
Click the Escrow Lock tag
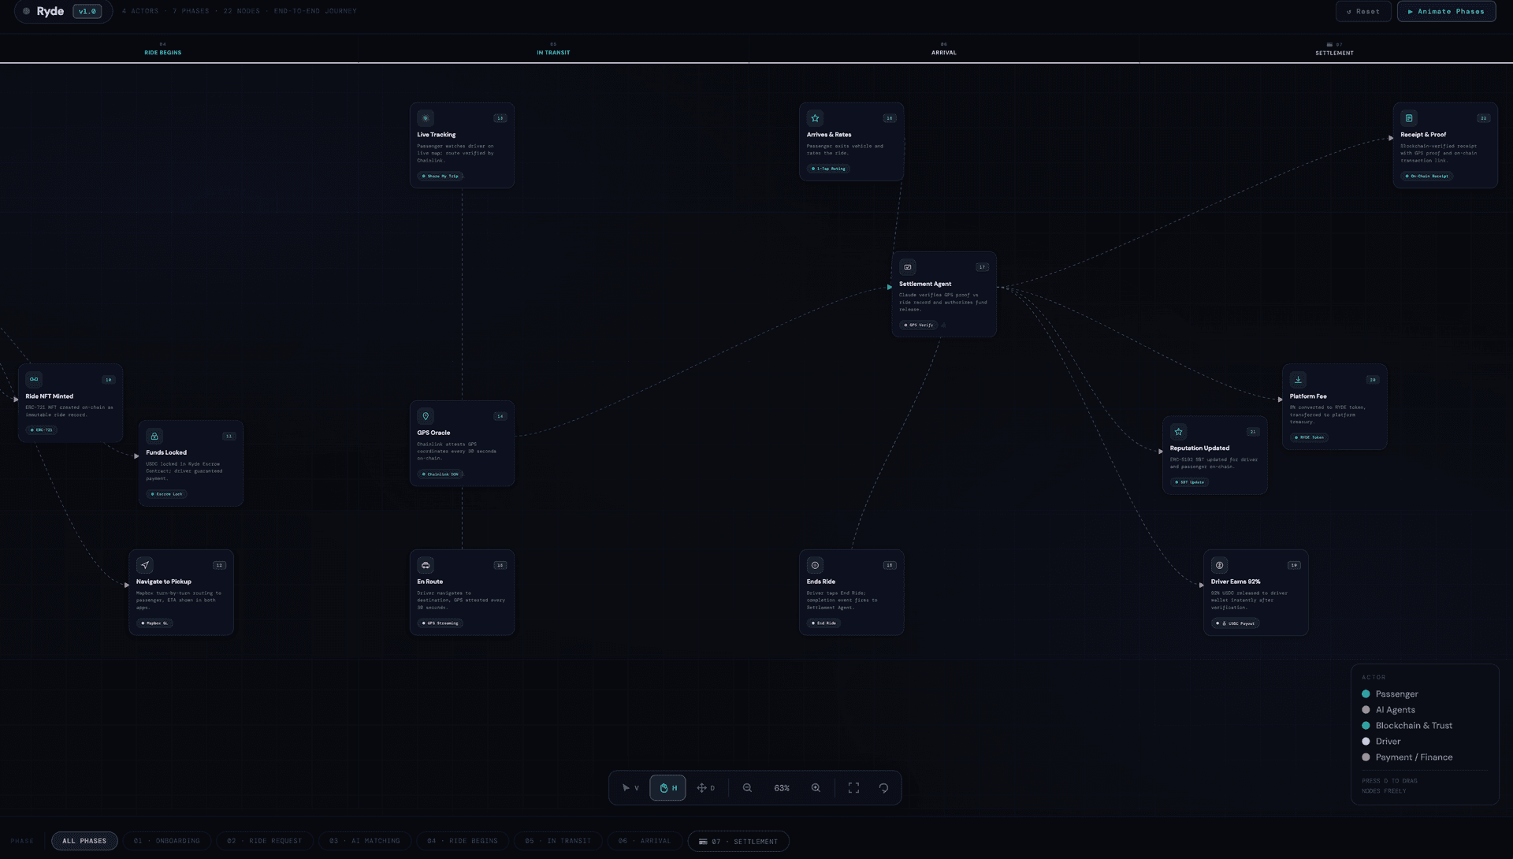pyautogui.click(x=166, y=494)
